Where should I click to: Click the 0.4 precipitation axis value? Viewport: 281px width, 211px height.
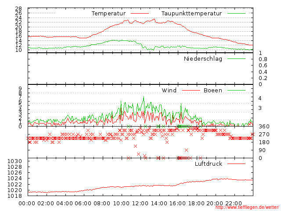pos(263,72)
